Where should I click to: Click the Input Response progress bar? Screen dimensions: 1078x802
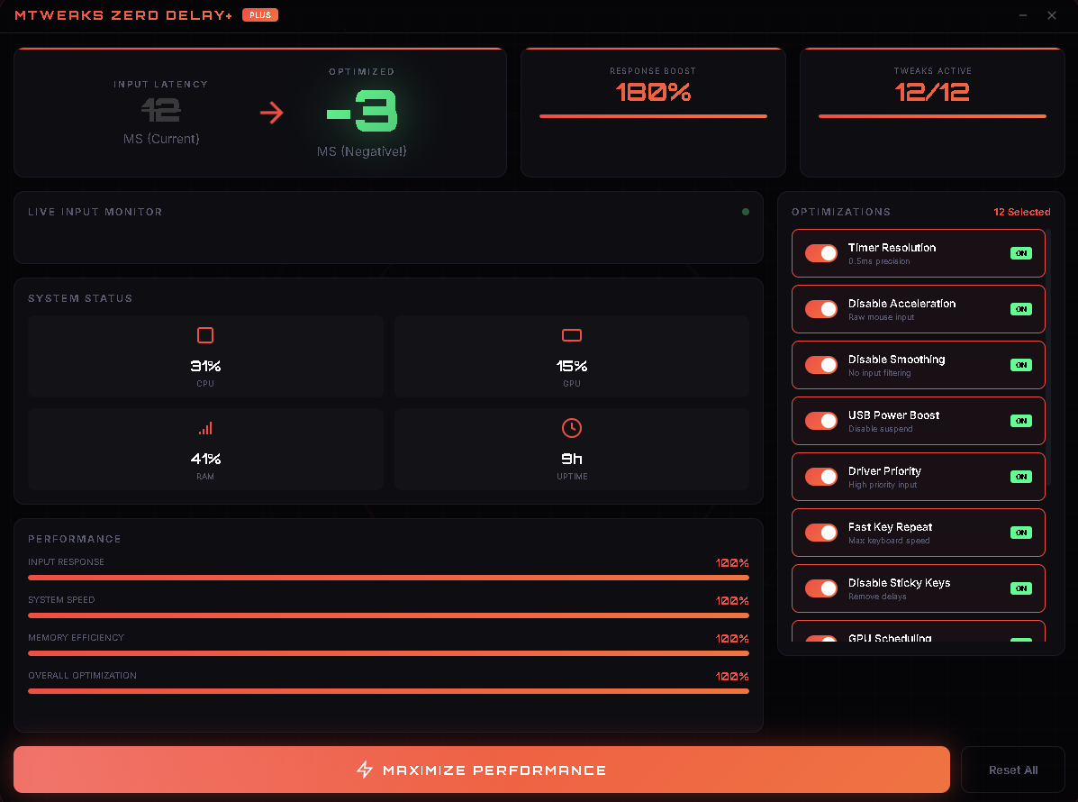click(x=388, y=578)
